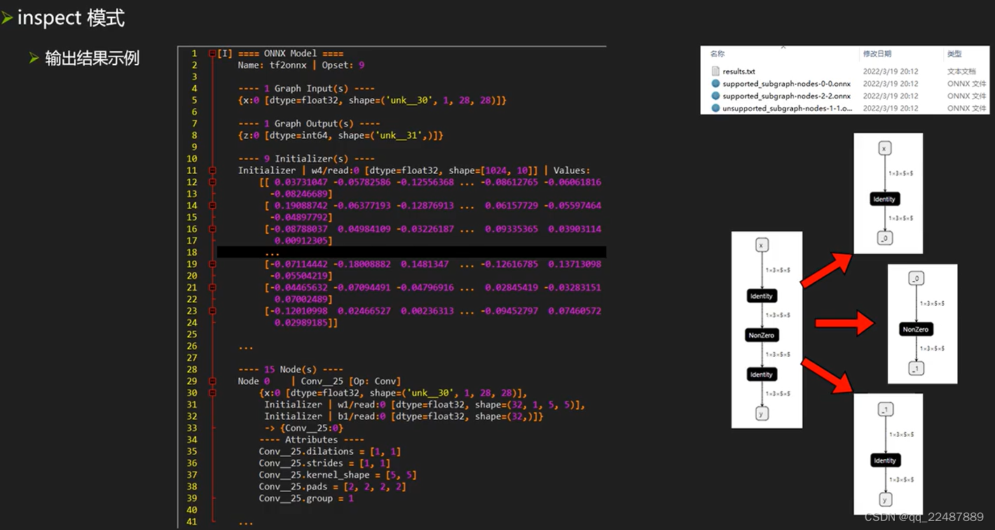This screenshot has height=530, width=995.
Task: Click the highlighted line 18 in the editor
Action: point(411,252)
